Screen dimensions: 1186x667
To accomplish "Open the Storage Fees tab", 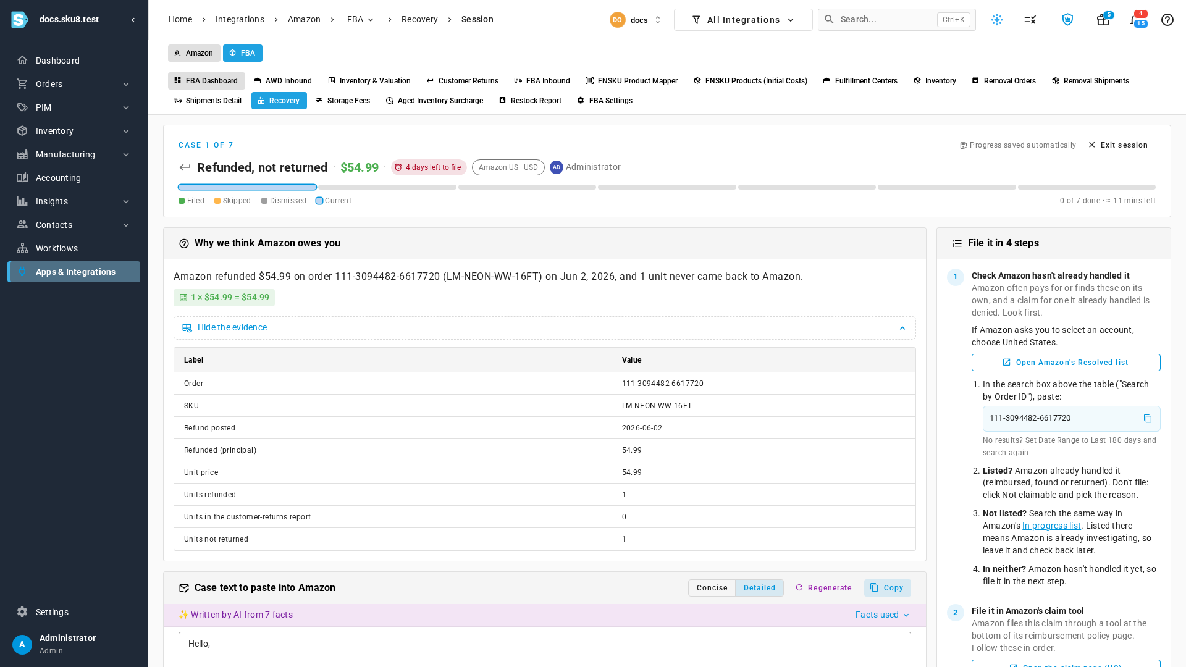I will click(x=342, y=101).
